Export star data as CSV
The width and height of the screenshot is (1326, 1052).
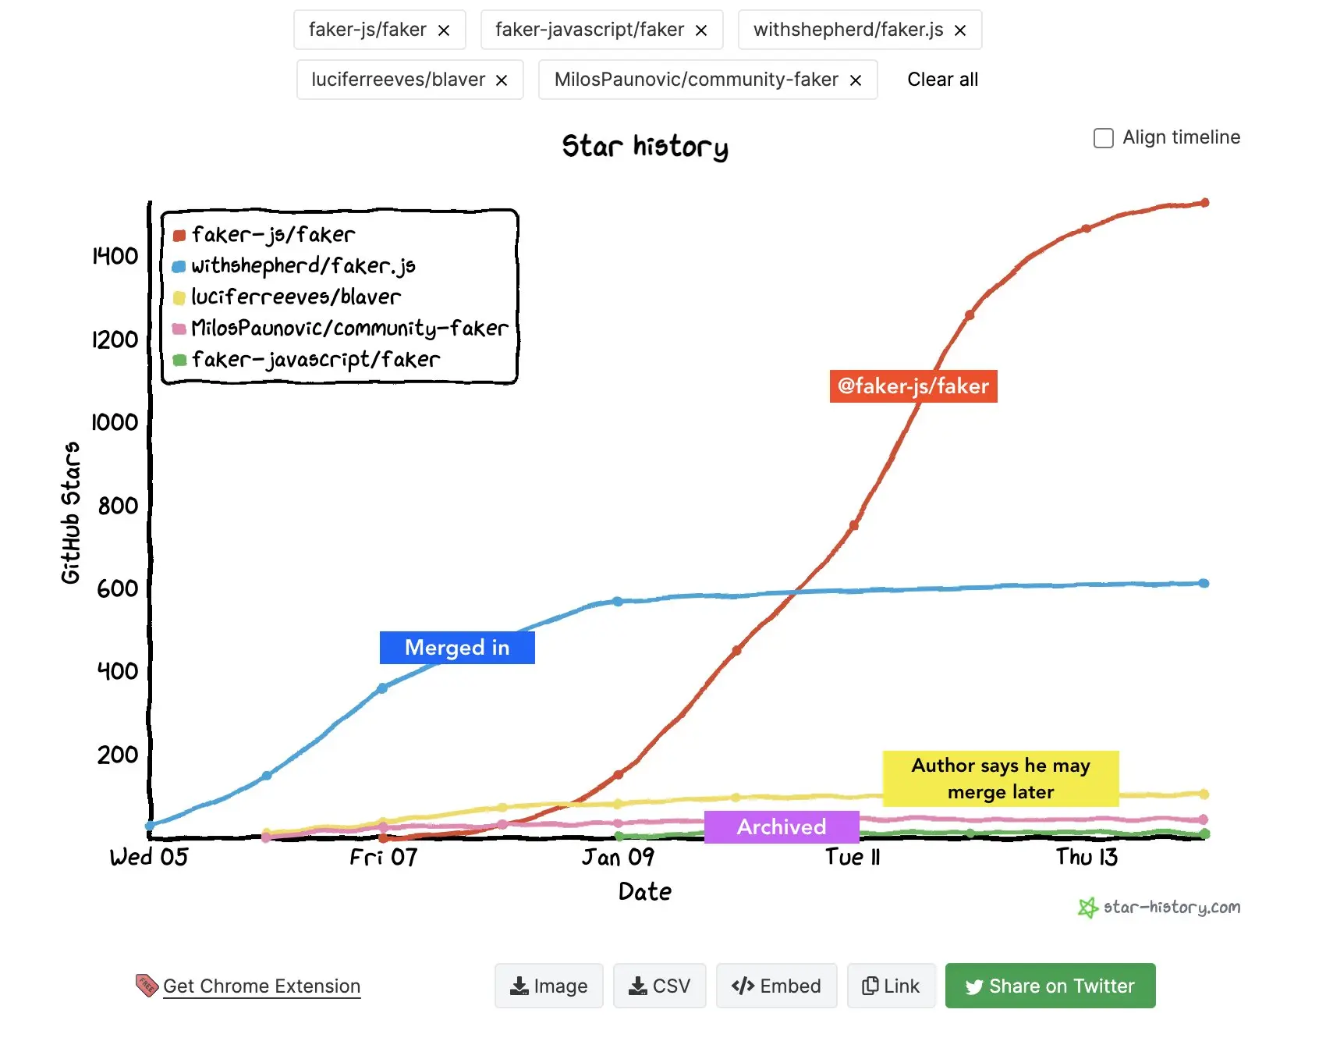(659, 986)
